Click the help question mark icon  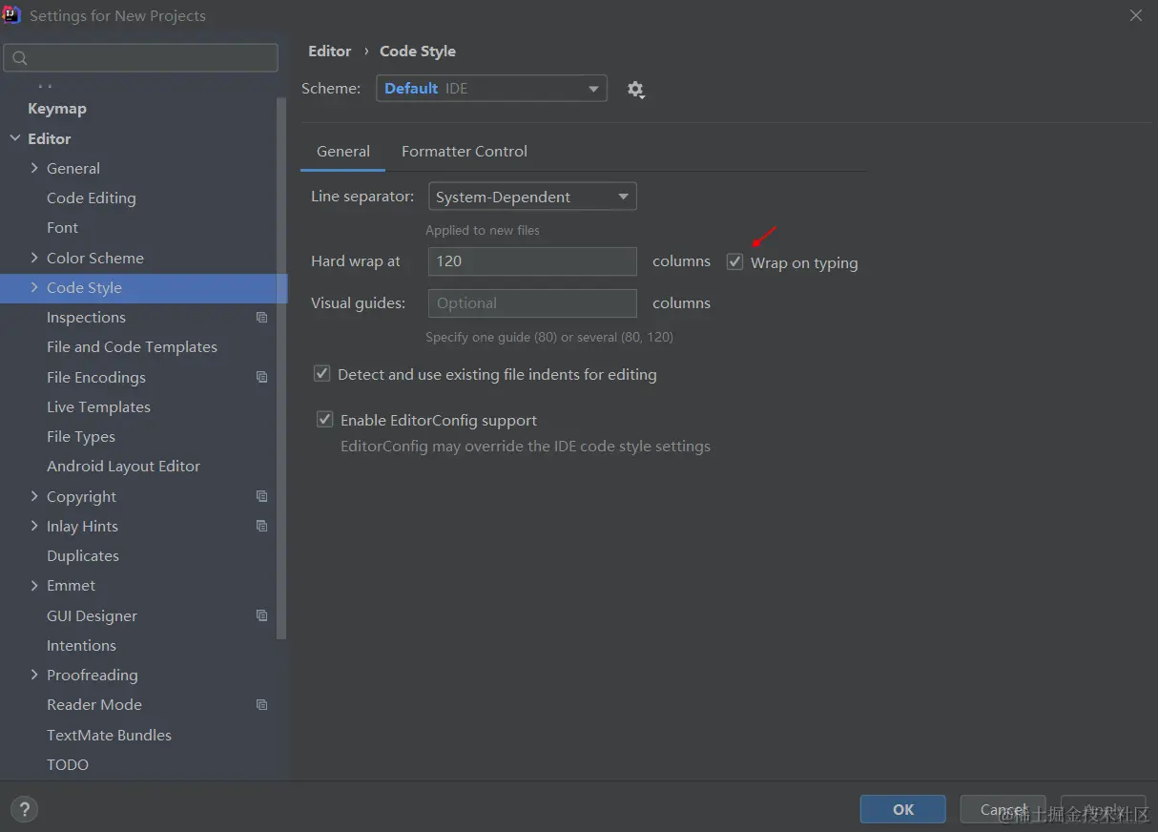click(25, 810)
